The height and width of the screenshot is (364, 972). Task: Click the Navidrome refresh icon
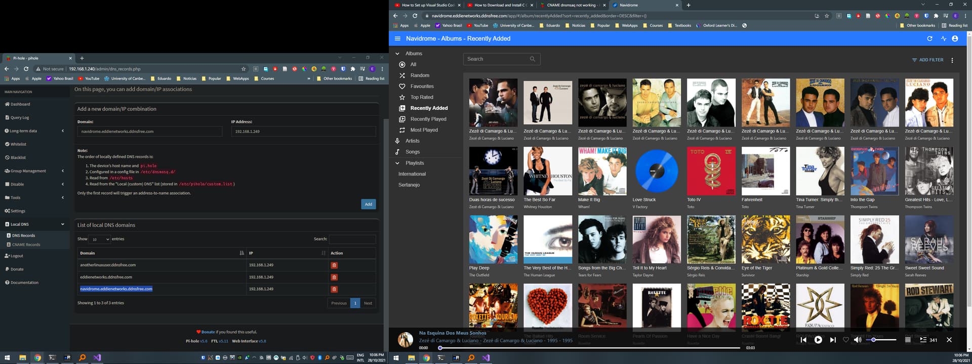(929, 38)
